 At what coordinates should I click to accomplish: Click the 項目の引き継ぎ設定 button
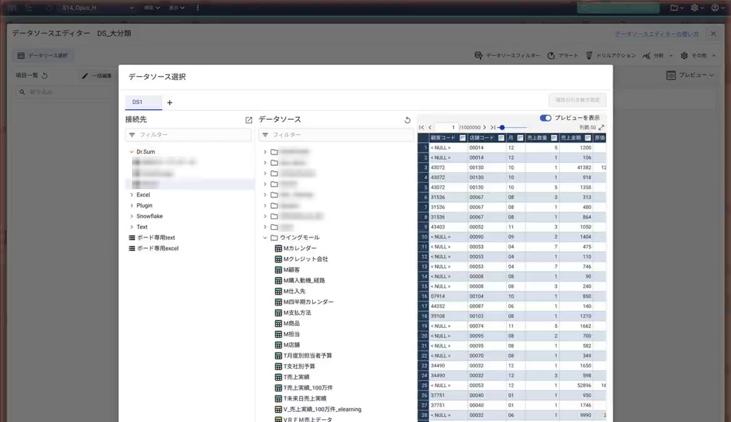pos(577,100)
